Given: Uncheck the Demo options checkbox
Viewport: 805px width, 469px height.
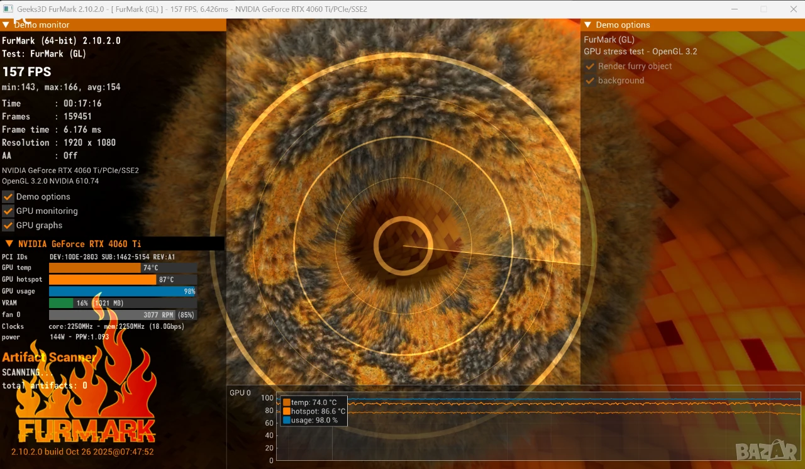Looking at the screenshot, I should click(8, 197).
